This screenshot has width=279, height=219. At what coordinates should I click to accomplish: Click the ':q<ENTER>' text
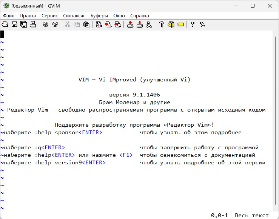(49, 148)
